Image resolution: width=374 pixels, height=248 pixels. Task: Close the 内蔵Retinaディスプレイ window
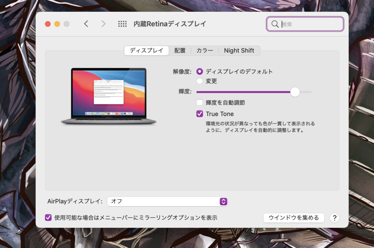(x=48, y=24)
